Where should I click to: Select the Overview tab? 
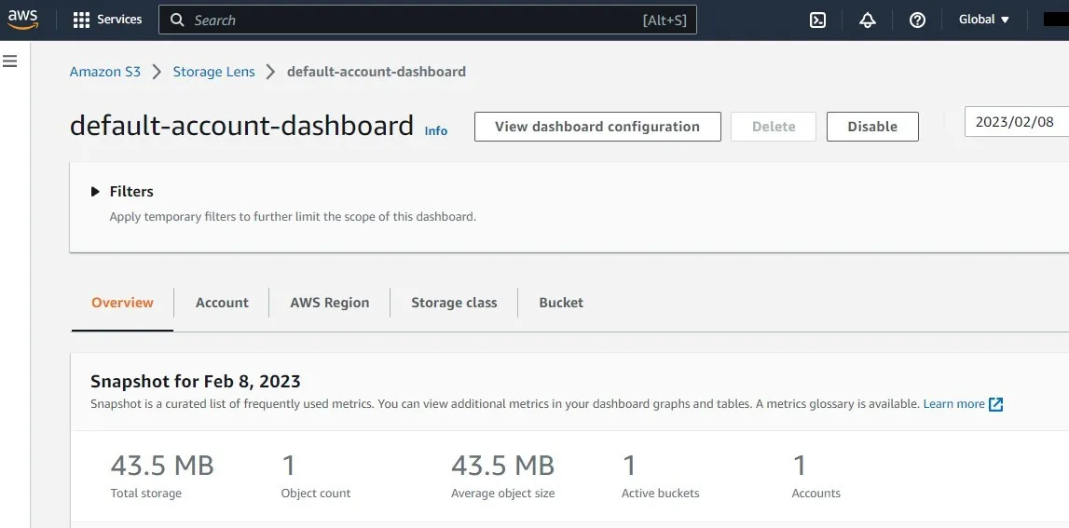pyautogui.click(x=123, y=303)
